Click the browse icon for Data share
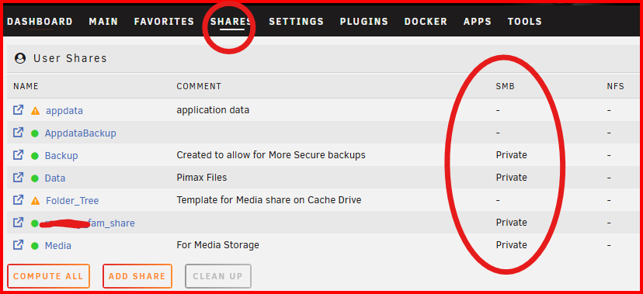 [18, 178]
